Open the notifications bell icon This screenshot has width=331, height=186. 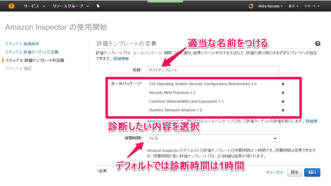click(x=251, y=6)
